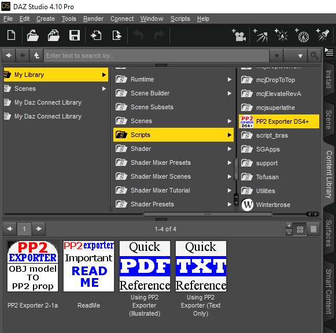Select the Tofusan folder
Viewport: 336px width, 333px height.
[x=279, y=177]
